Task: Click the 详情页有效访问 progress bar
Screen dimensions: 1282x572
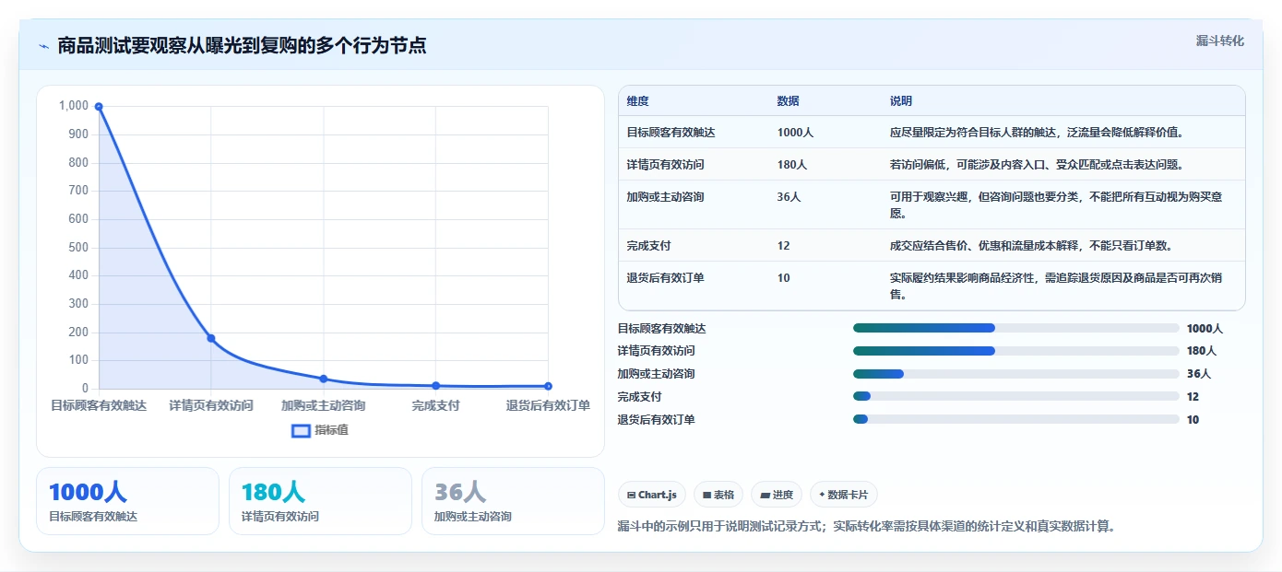Action: (x=1016, y=351)
